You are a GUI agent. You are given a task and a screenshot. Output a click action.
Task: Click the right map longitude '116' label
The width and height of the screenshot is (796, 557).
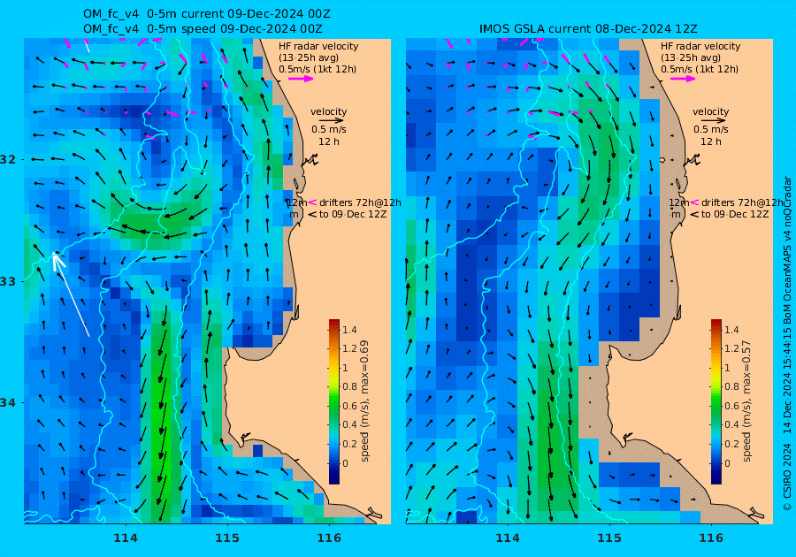click(x=711, y=538)
